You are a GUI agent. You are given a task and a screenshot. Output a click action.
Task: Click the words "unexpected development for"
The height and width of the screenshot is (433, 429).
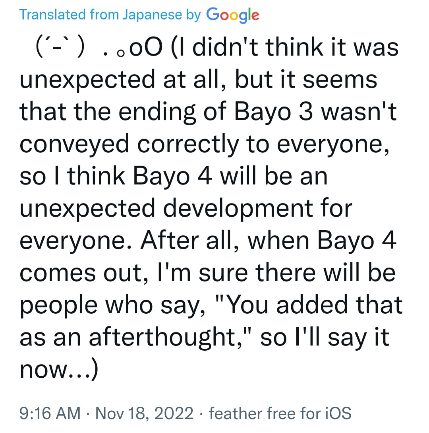pos(186,209)
